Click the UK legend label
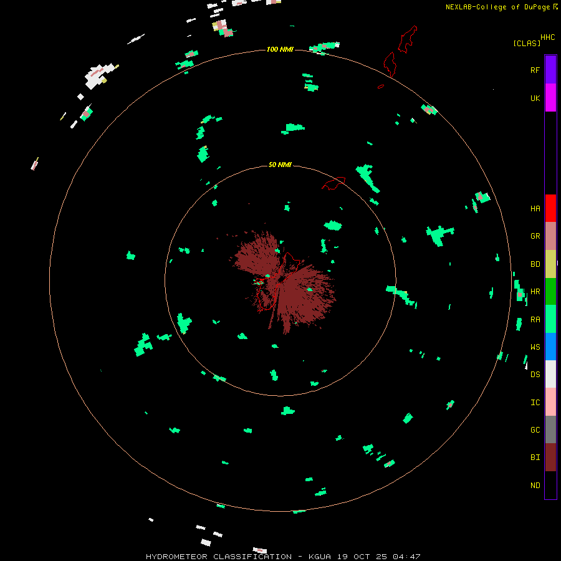The image size is (561, 561). pyautogui.click(x=535, y=98)
